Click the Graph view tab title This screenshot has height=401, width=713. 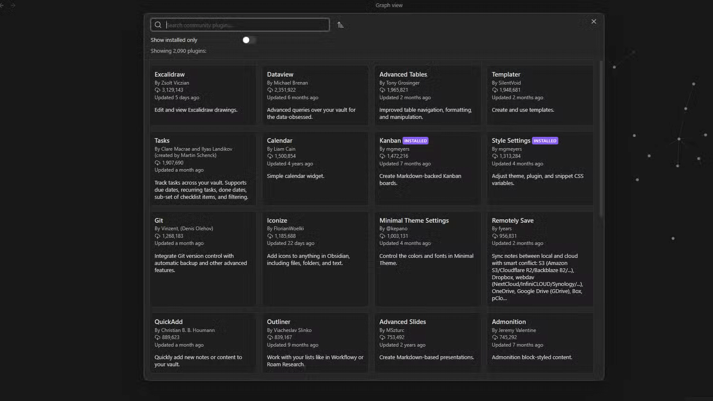[x=389, y=5]
